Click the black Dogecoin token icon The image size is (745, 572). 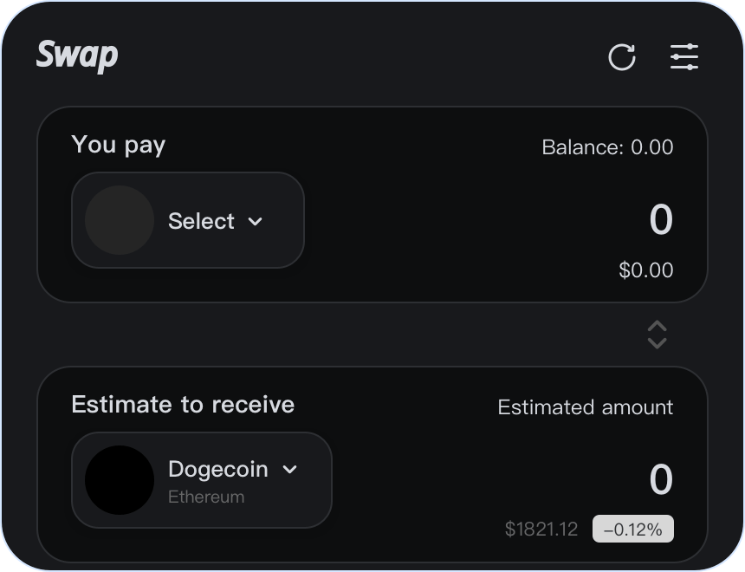pyautogui.click(x=120, y=480)
